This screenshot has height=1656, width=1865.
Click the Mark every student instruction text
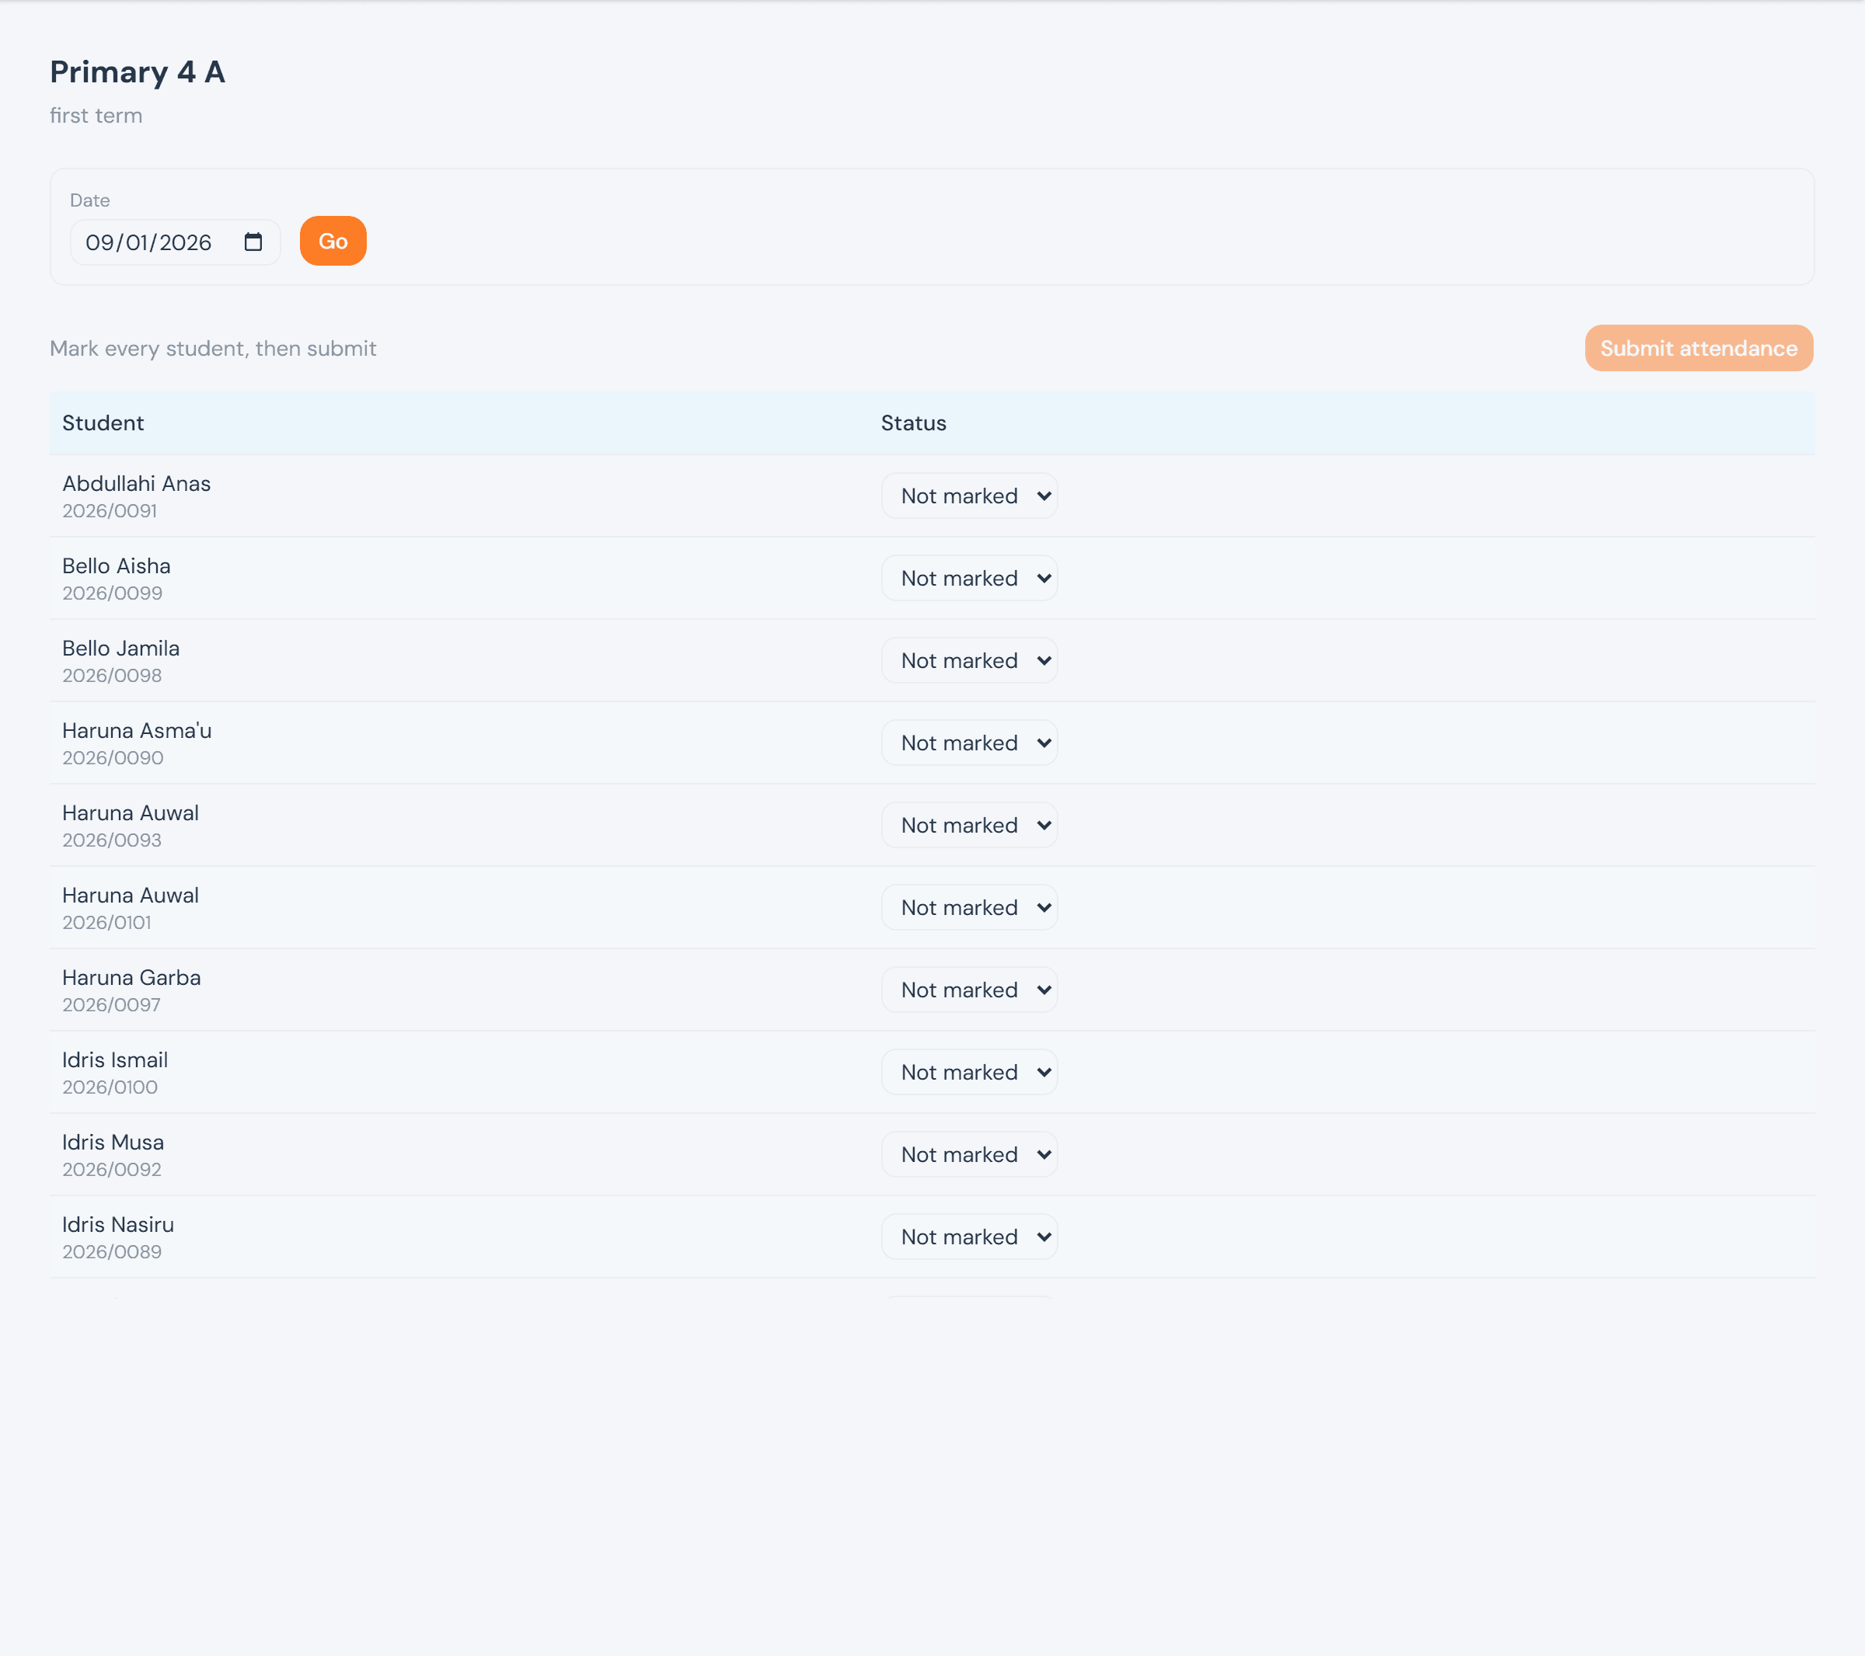coord(213,348)
